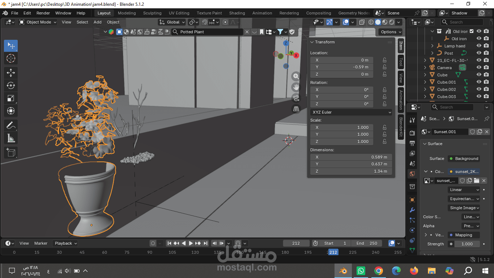Viewport: 494px width, 278px height.
Task: Lock the X location padlock
Action: pos(384,60)
